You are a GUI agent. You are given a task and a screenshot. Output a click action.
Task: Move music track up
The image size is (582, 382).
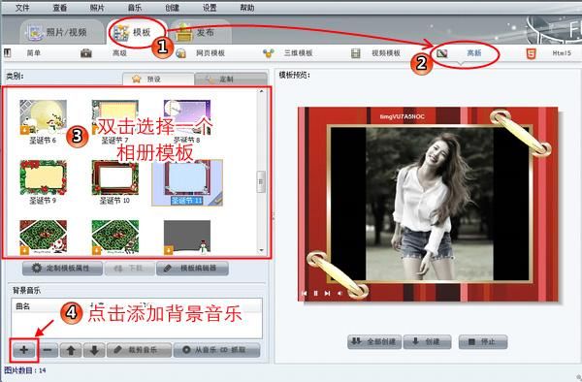[x=71, y=350]
